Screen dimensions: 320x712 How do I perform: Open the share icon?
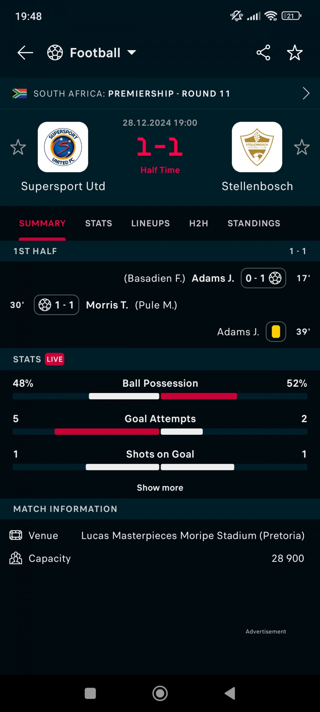pyautogui.click(x=263, y=53)
